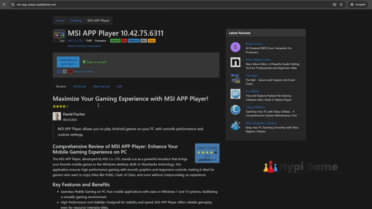Open the Alternatives tab
The height and width of the screenshot is (209, 372).
(x=101, y=86)
